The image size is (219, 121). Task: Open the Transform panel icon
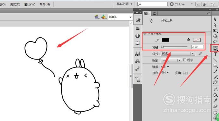pyautogui.click(x=138, y=43)
